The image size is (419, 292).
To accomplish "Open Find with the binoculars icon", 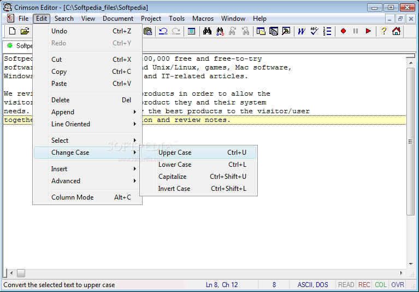I will [207, 31].
